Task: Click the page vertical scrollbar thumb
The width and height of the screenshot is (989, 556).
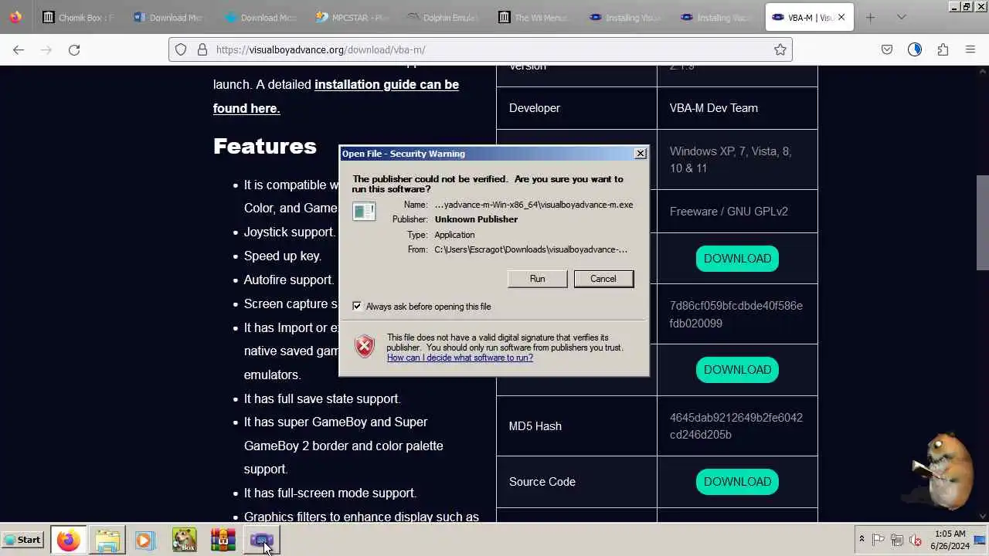Action: coord(982,222)
